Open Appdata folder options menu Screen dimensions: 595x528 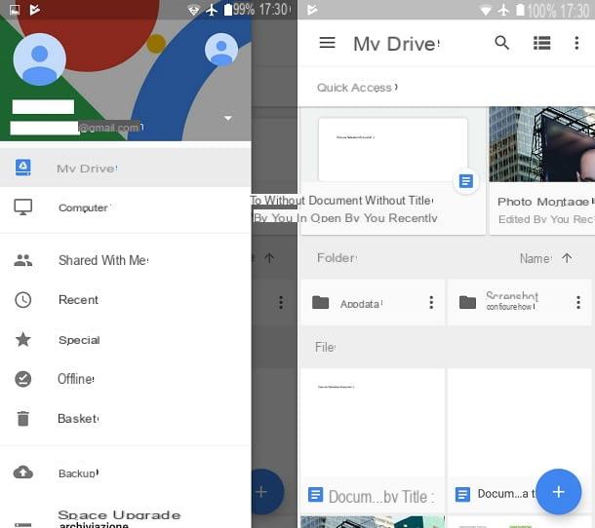431,302
